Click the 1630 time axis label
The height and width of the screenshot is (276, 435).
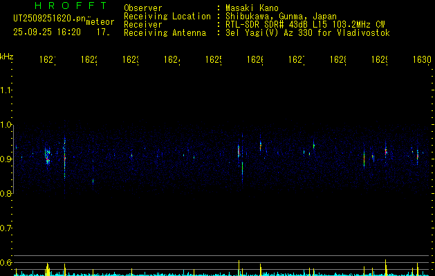(422, 59)
